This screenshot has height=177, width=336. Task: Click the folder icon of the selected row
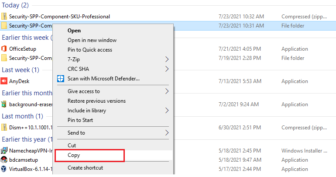point(4,26)
